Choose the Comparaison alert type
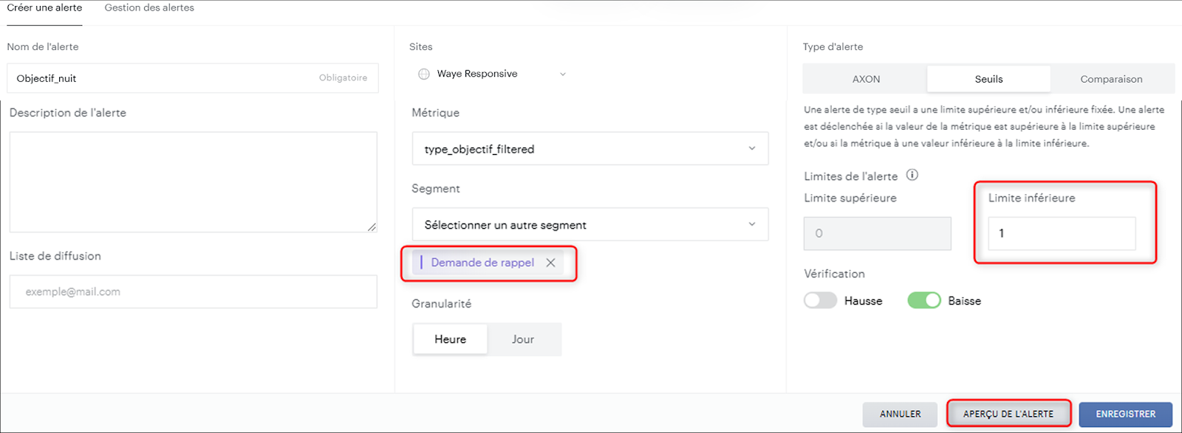The height and width of the screenshot is (433, 1182). [1111, 79]
